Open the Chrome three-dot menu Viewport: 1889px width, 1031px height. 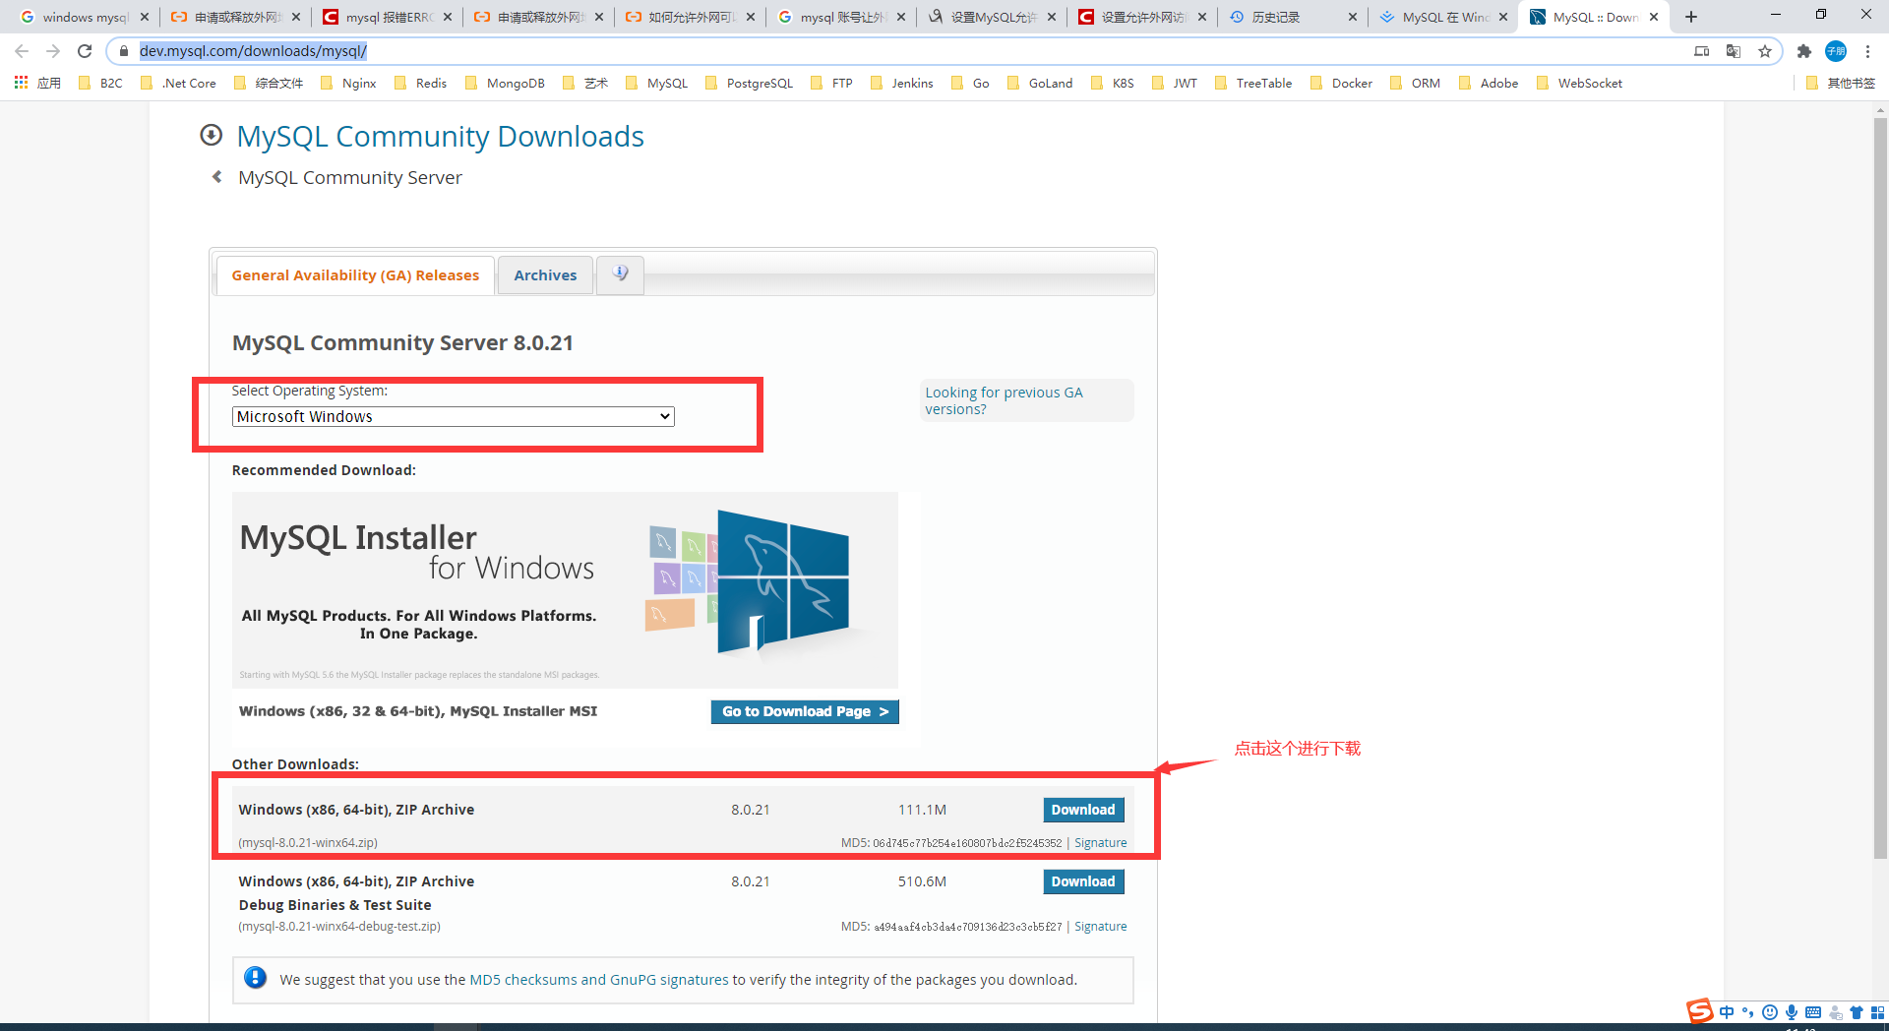[x=1867, y=51]
